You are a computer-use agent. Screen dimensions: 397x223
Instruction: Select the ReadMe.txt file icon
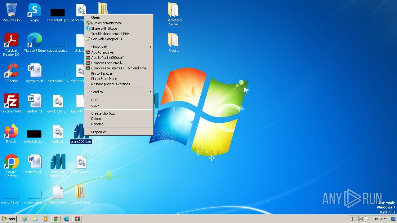pyautogui.click(x=58, y=194)
